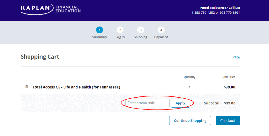Image resolution: width=269 pixels, height=136 pixels.
Task: Select the step 1 circle
Action: [100, 30]
